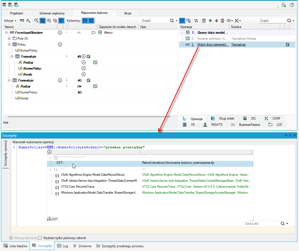
Task: Open the BusinessParams panel button
Action: [245, 125]
